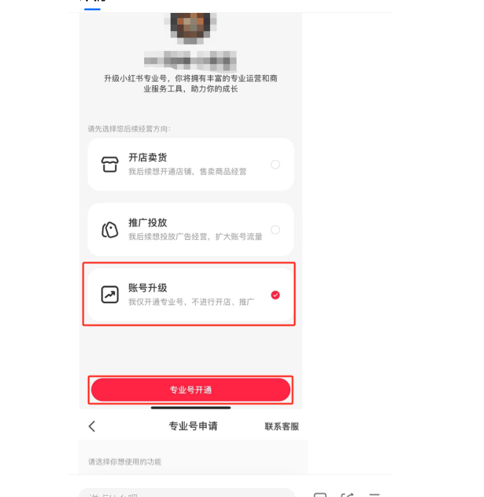
Task: Click the share arrow icon at bottom
Action: pyautogui.click(x=347, y=494)
